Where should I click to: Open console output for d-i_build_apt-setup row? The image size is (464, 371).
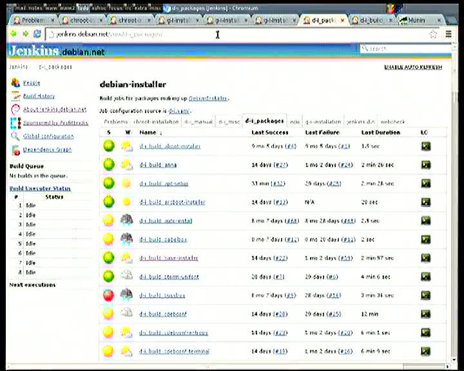(x=426, y=184)
